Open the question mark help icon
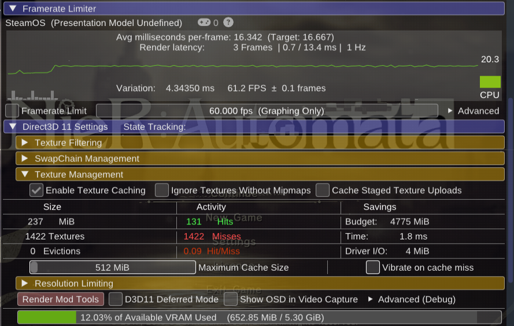 pyautogui.click(x=228, y=23)
